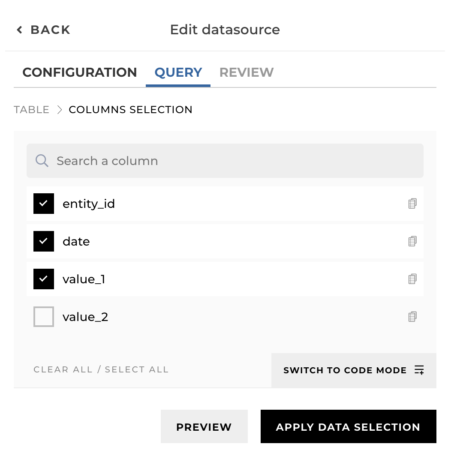Deselect the date column checkbox
Viewport: 451px width, 450px height.
click(x=44, y=241)
